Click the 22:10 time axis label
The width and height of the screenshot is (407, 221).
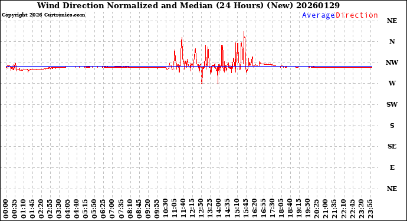tap(343, 209)
